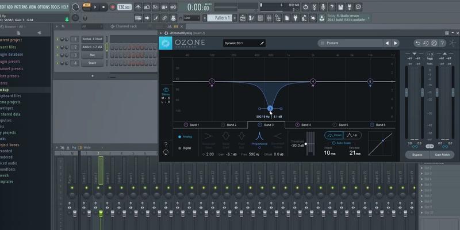Viewport: 460px width, 230px height.
Task: Set dynamic mode to Up
Action: click(352, 135)
